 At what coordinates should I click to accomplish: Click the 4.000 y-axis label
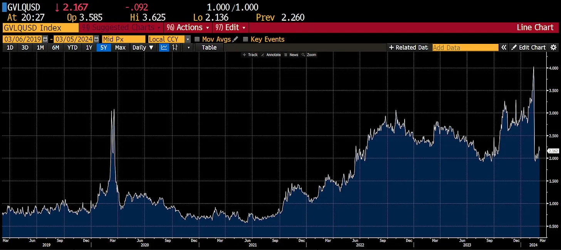(554, 68)
